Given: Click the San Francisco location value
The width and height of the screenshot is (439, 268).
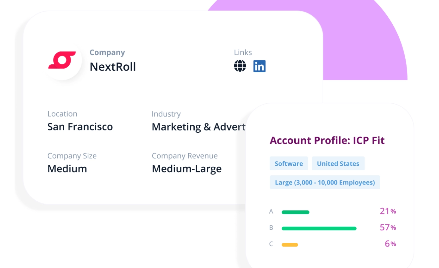Looking at the screenshot, I should click(80, 127).
